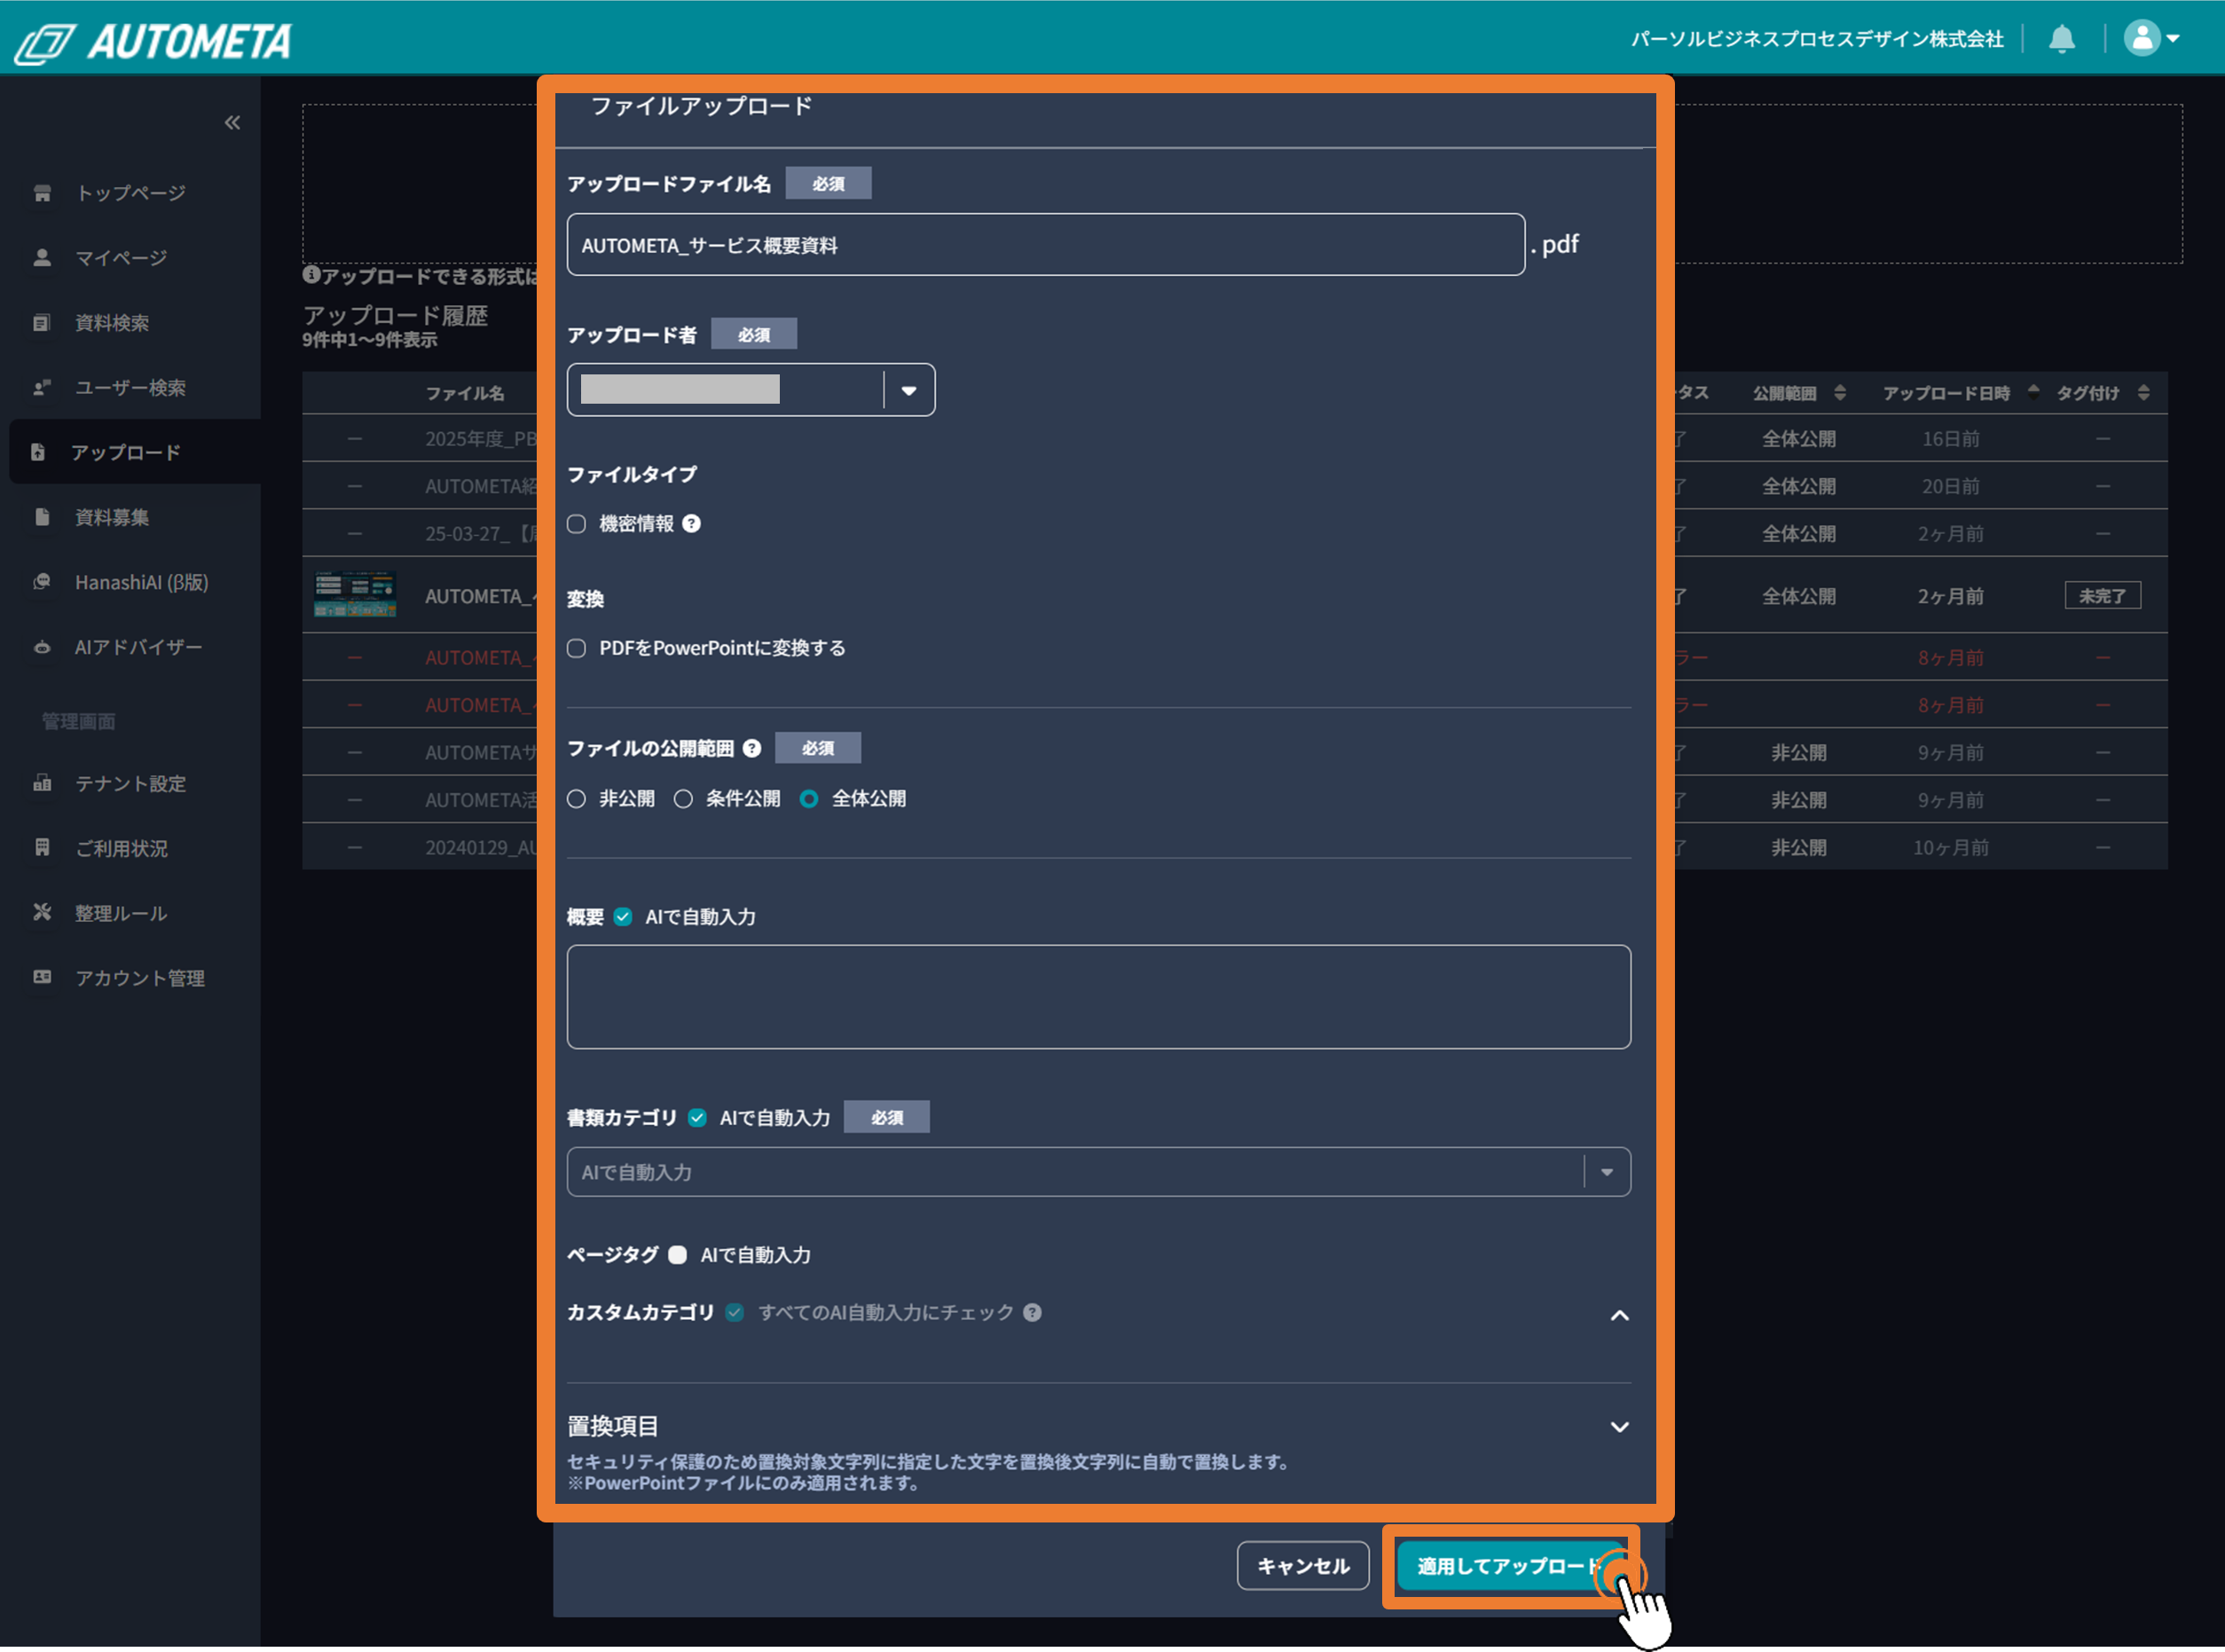Toggle 書類カテゴリ AIで自動入力 checkbox
Screen dimensions: 2225x1652
pos(697,1118)
